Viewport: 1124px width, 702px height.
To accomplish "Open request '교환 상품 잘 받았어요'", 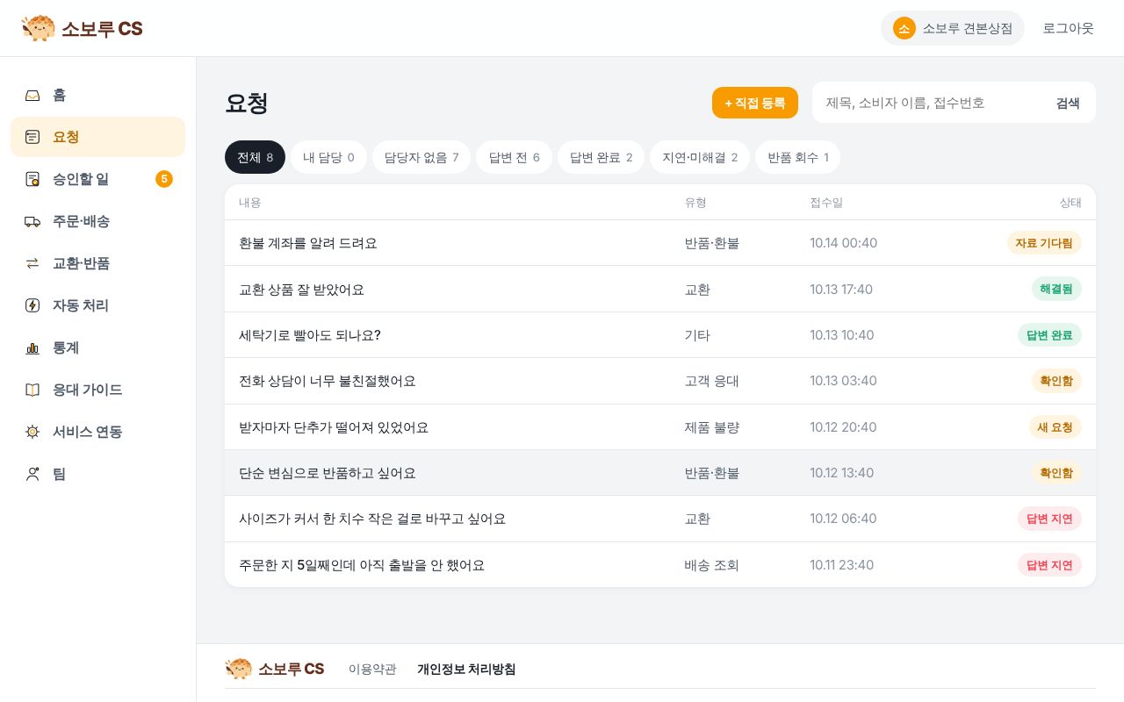I will click(x=660, y=289).
